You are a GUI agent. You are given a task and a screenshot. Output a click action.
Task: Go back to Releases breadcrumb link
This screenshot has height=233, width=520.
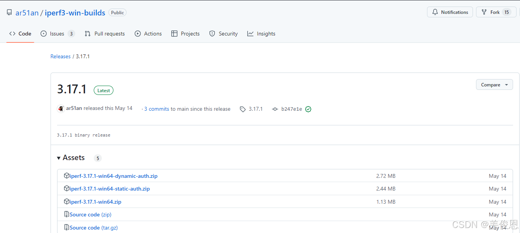coord(61,56)
